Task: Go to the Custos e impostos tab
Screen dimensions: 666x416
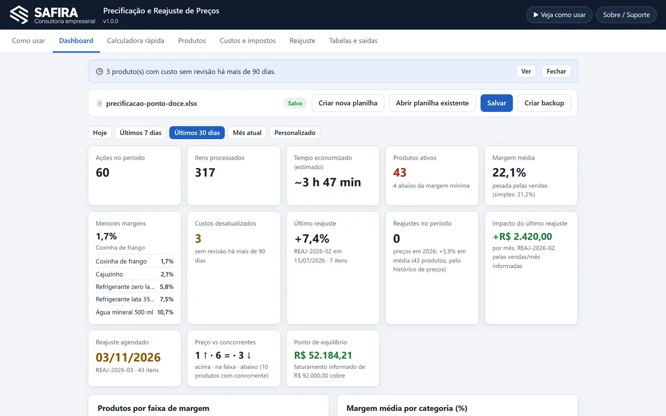Action: tap(248, 40)
